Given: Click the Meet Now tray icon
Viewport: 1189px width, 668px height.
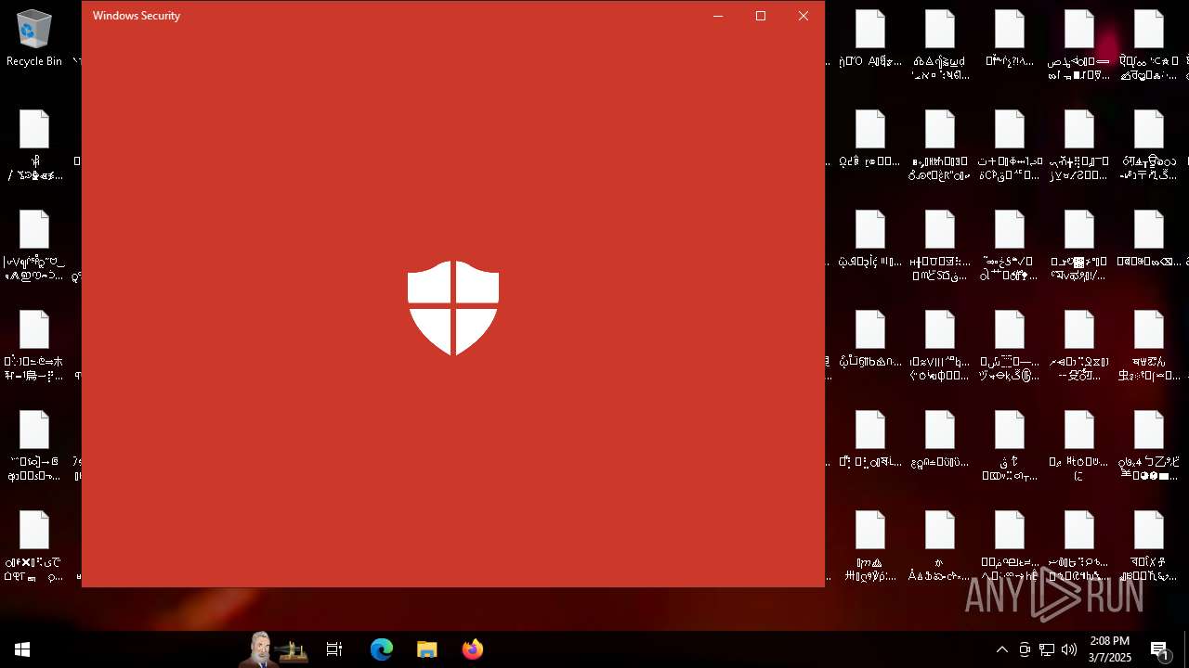Looking at the screenshot, I should point(1025,649).
